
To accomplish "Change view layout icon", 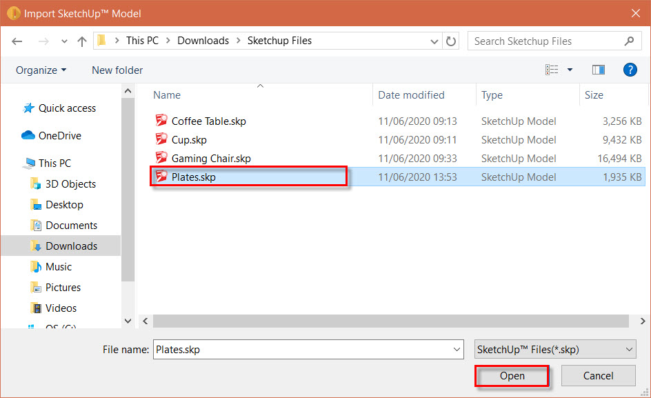I will point(552,70).
